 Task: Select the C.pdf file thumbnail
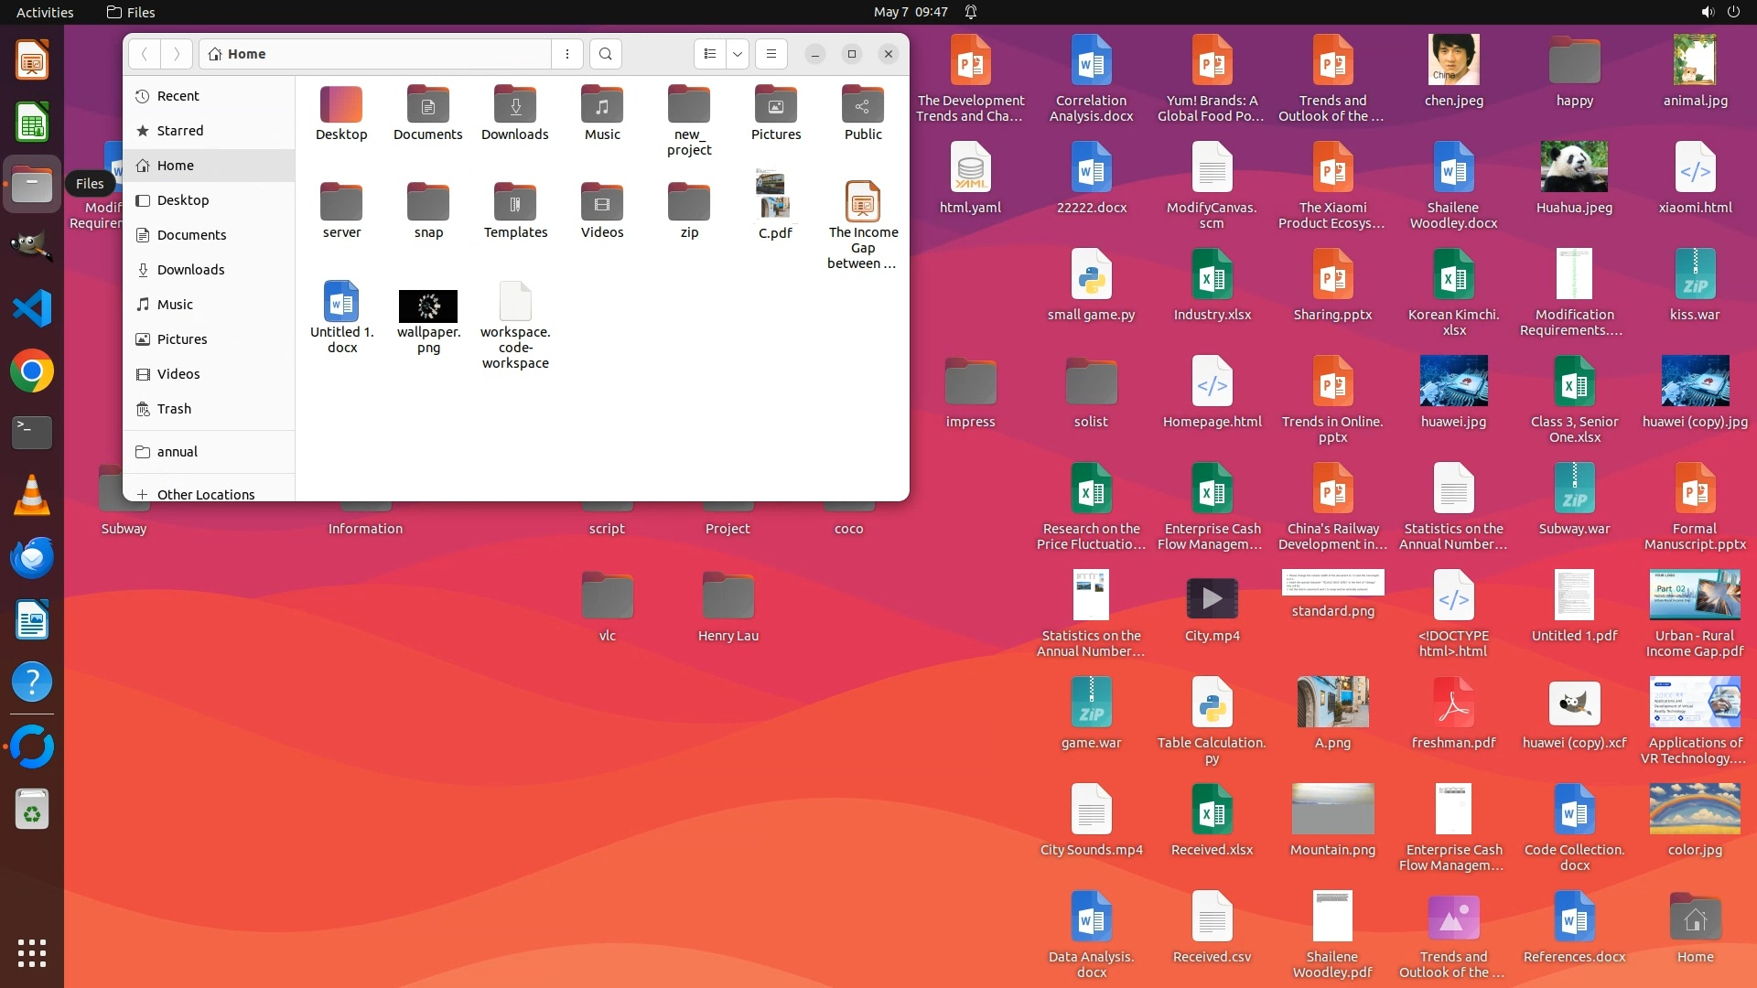click(775, 194)
